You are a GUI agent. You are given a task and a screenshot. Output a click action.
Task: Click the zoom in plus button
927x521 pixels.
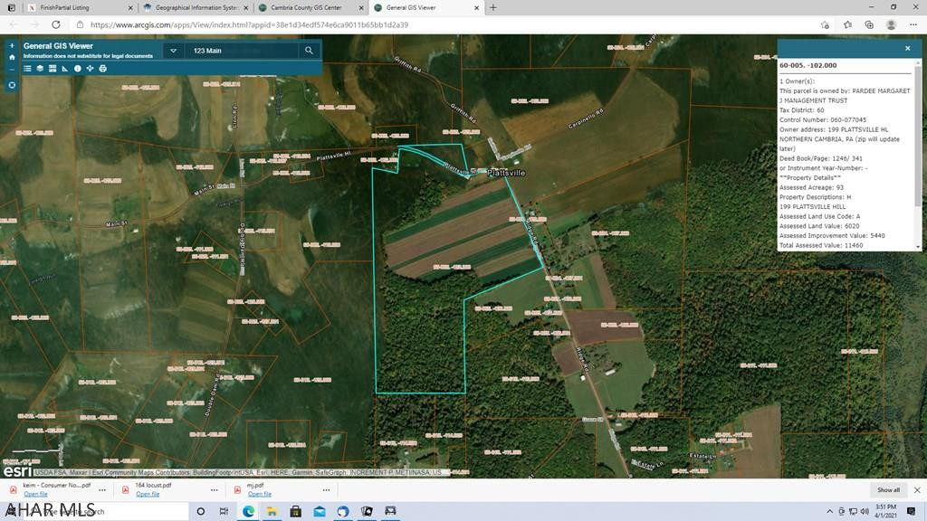(12, 45)
